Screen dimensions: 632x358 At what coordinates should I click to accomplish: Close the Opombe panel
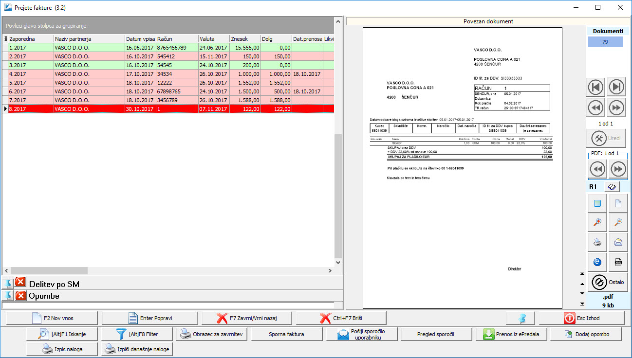point(20,296)
